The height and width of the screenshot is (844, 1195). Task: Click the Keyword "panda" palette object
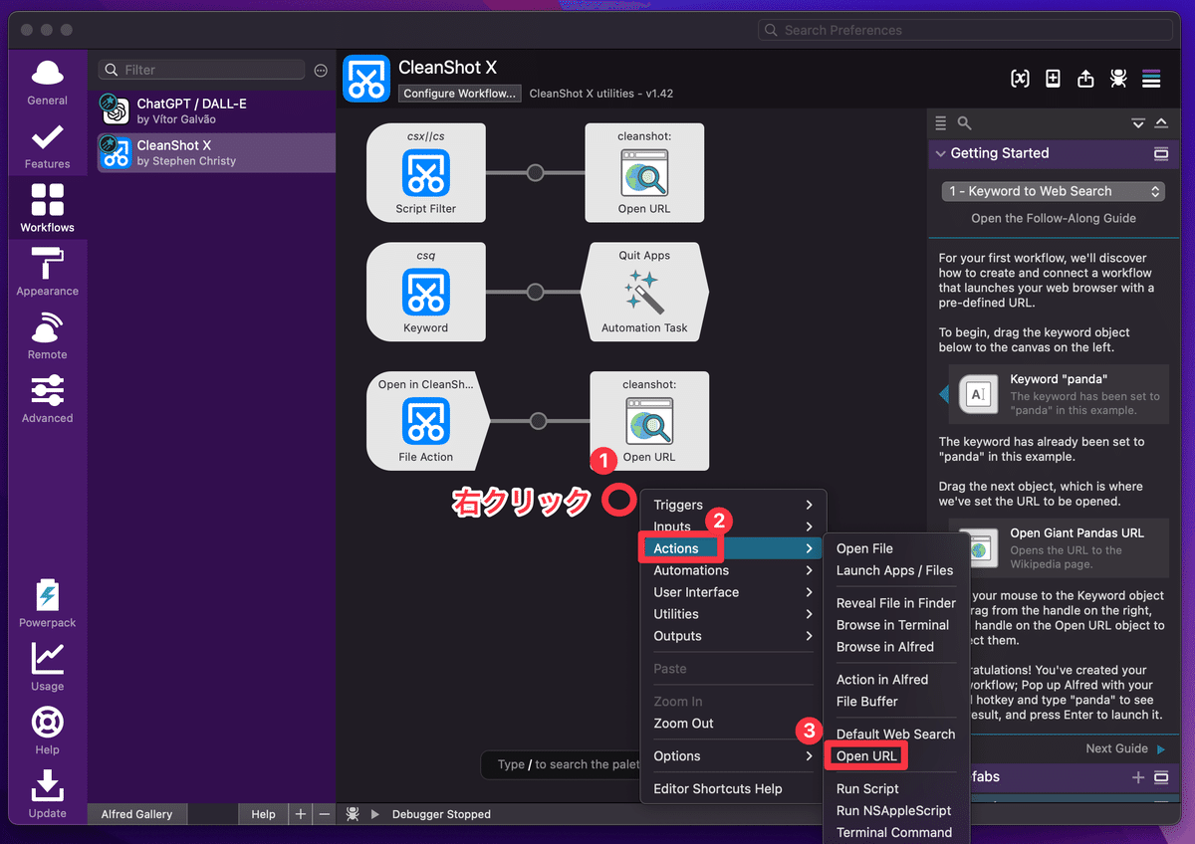coord(1060,395)
